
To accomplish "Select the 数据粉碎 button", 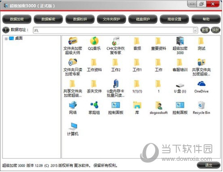I will [80, 19].
